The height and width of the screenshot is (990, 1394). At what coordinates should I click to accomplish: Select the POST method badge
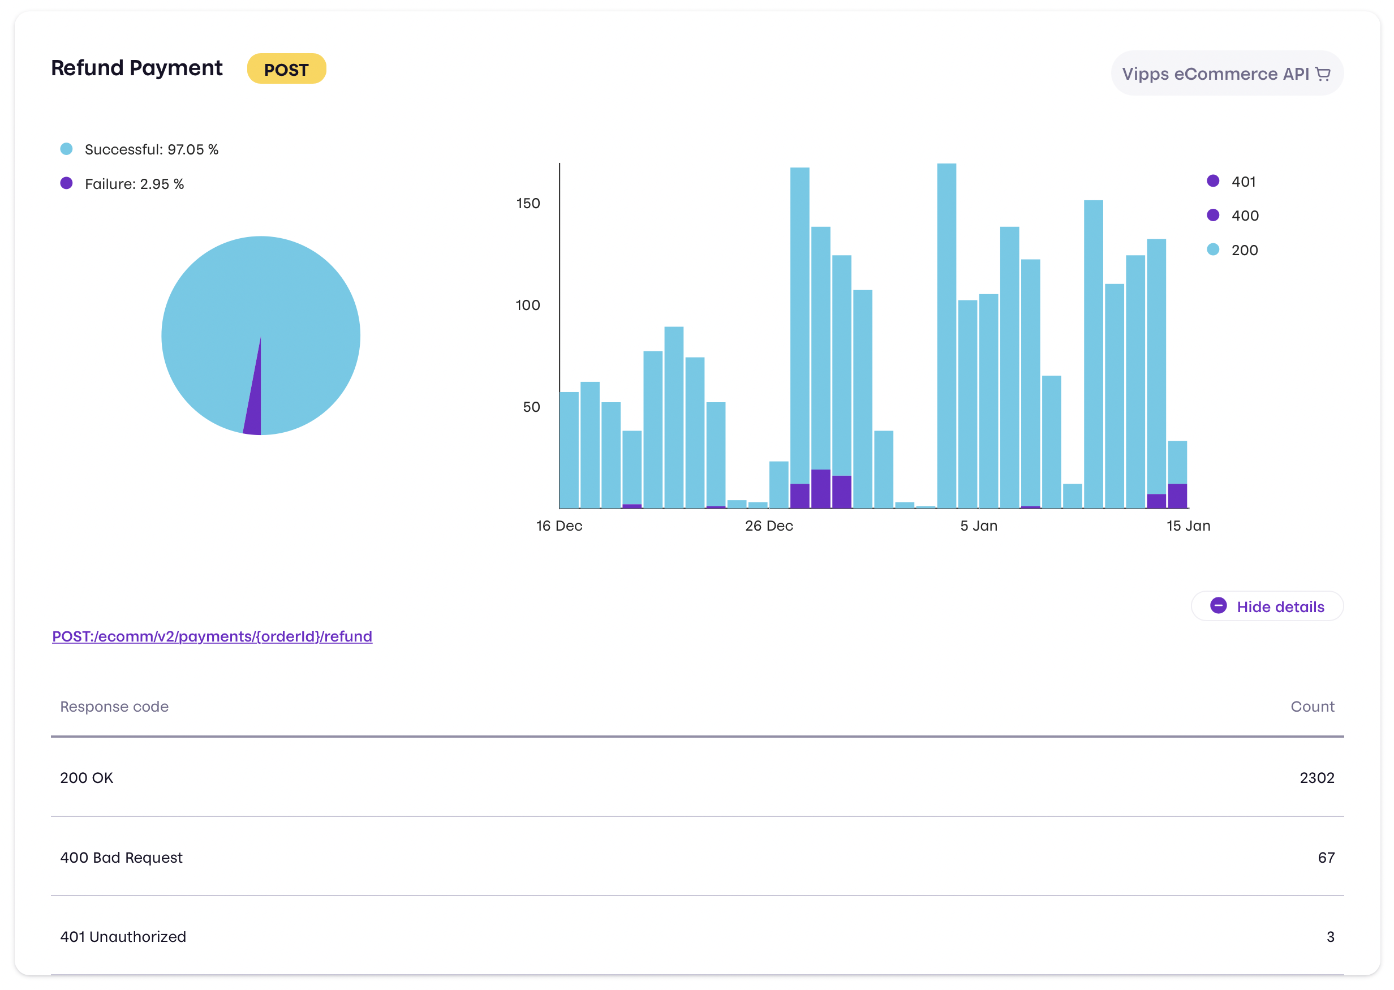point(286,69)
